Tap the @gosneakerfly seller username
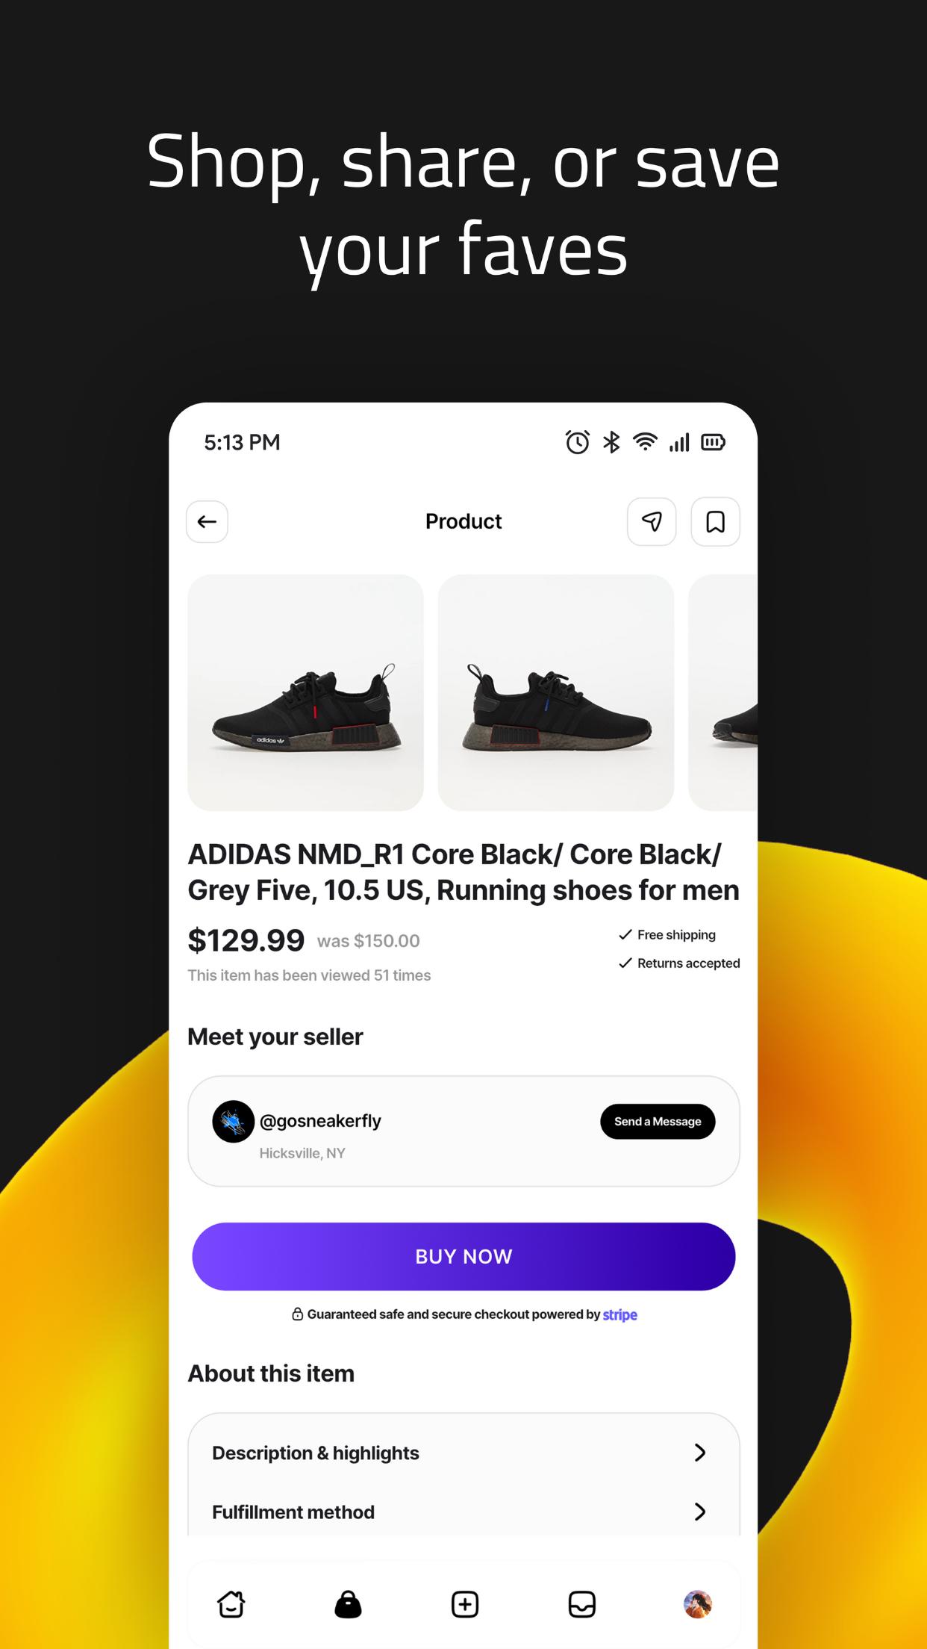Image resolution: width=927 pixels, height=1649 pixels. (x=320, y=1121)
